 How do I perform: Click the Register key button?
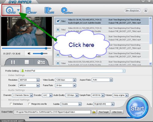coord(132,10)
